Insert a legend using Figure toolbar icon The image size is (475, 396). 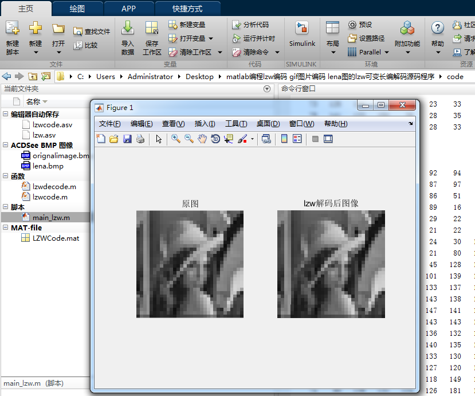(x=297, y=139)
